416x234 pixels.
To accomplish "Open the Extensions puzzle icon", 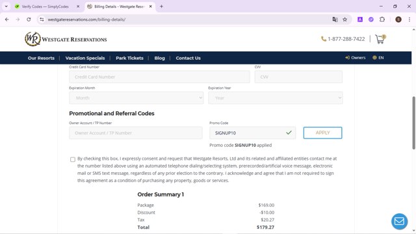I will (x=382, y=19).
